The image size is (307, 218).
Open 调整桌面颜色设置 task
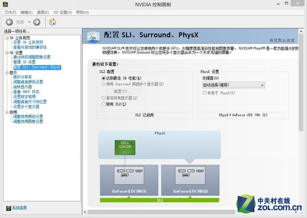[28, 82]
